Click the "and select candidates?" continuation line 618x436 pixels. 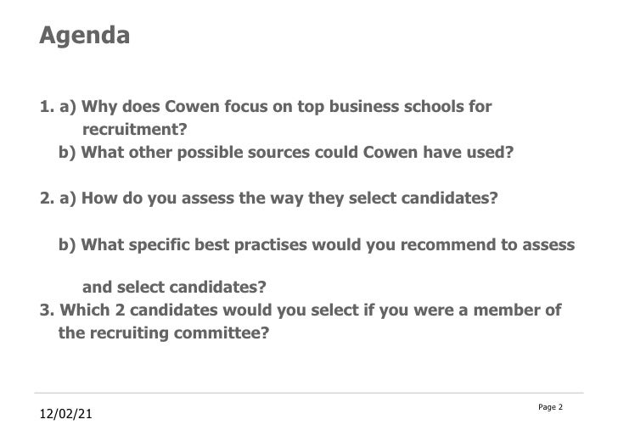point(174,287)
